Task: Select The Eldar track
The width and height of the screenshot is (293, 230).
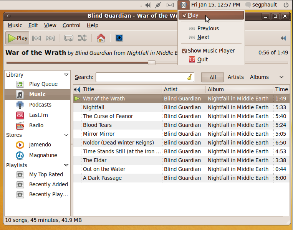Action: 181,160
